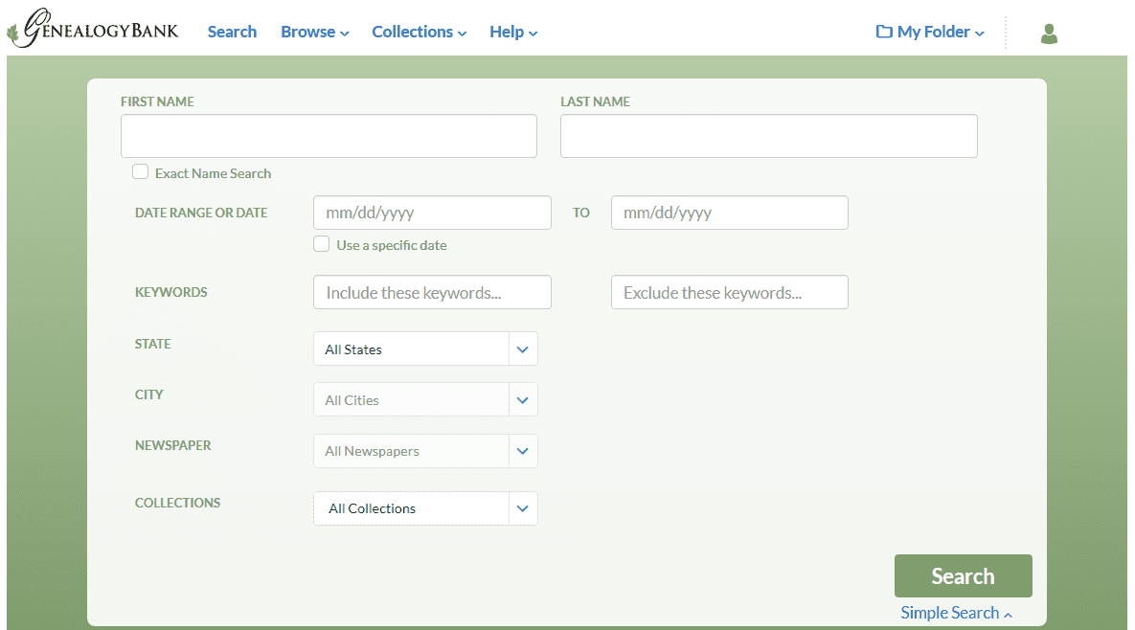Viewport: 1135px width, 630px height.
Task: Click the end date field after TO
Action: [x=730, y=213]
